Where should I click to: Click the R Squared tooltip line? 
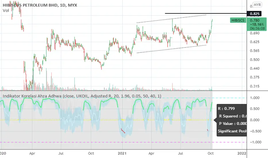pyautogui.click(x=233, y=116)
